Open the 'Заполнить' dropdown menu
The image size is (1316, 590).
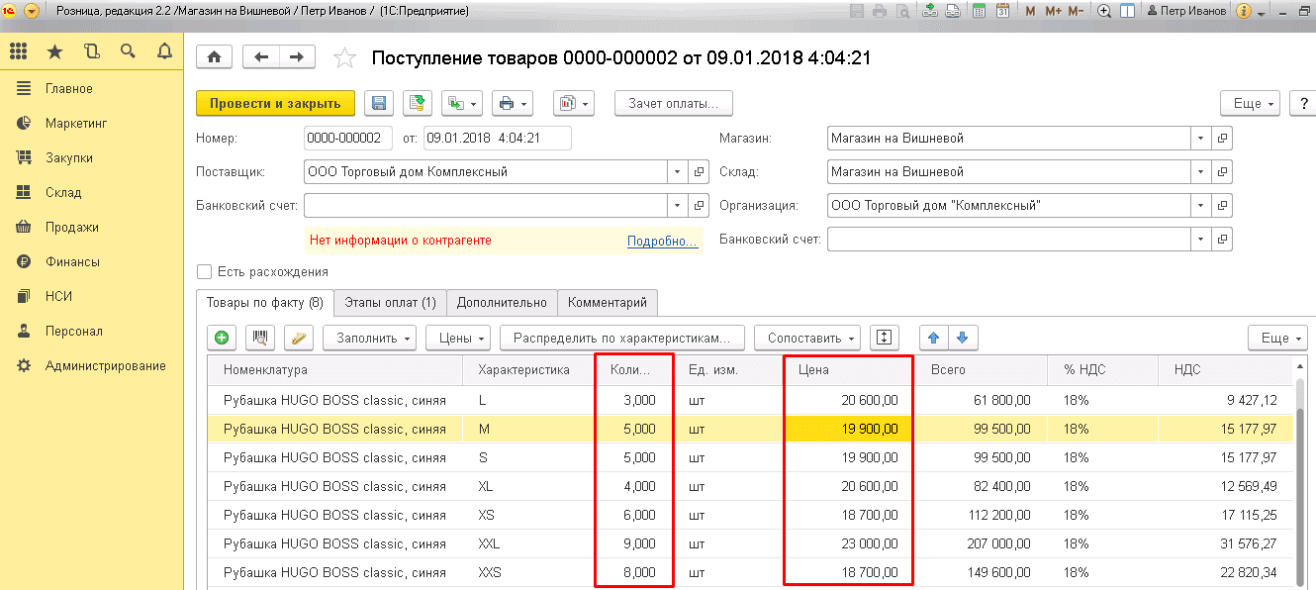tap(369, 338)
